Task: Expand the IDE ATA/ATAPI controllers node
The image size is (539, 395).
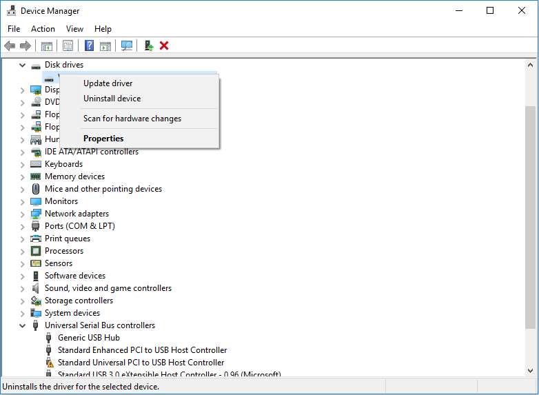Action: pos(22,152)
